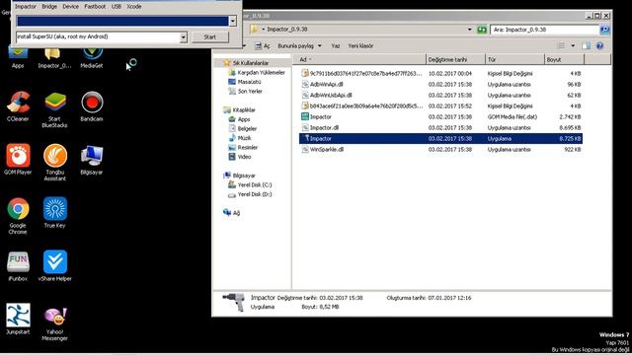Select WinSparkle.dll file row
Viewport: 632px width, 355px height.
coord(441,149)
